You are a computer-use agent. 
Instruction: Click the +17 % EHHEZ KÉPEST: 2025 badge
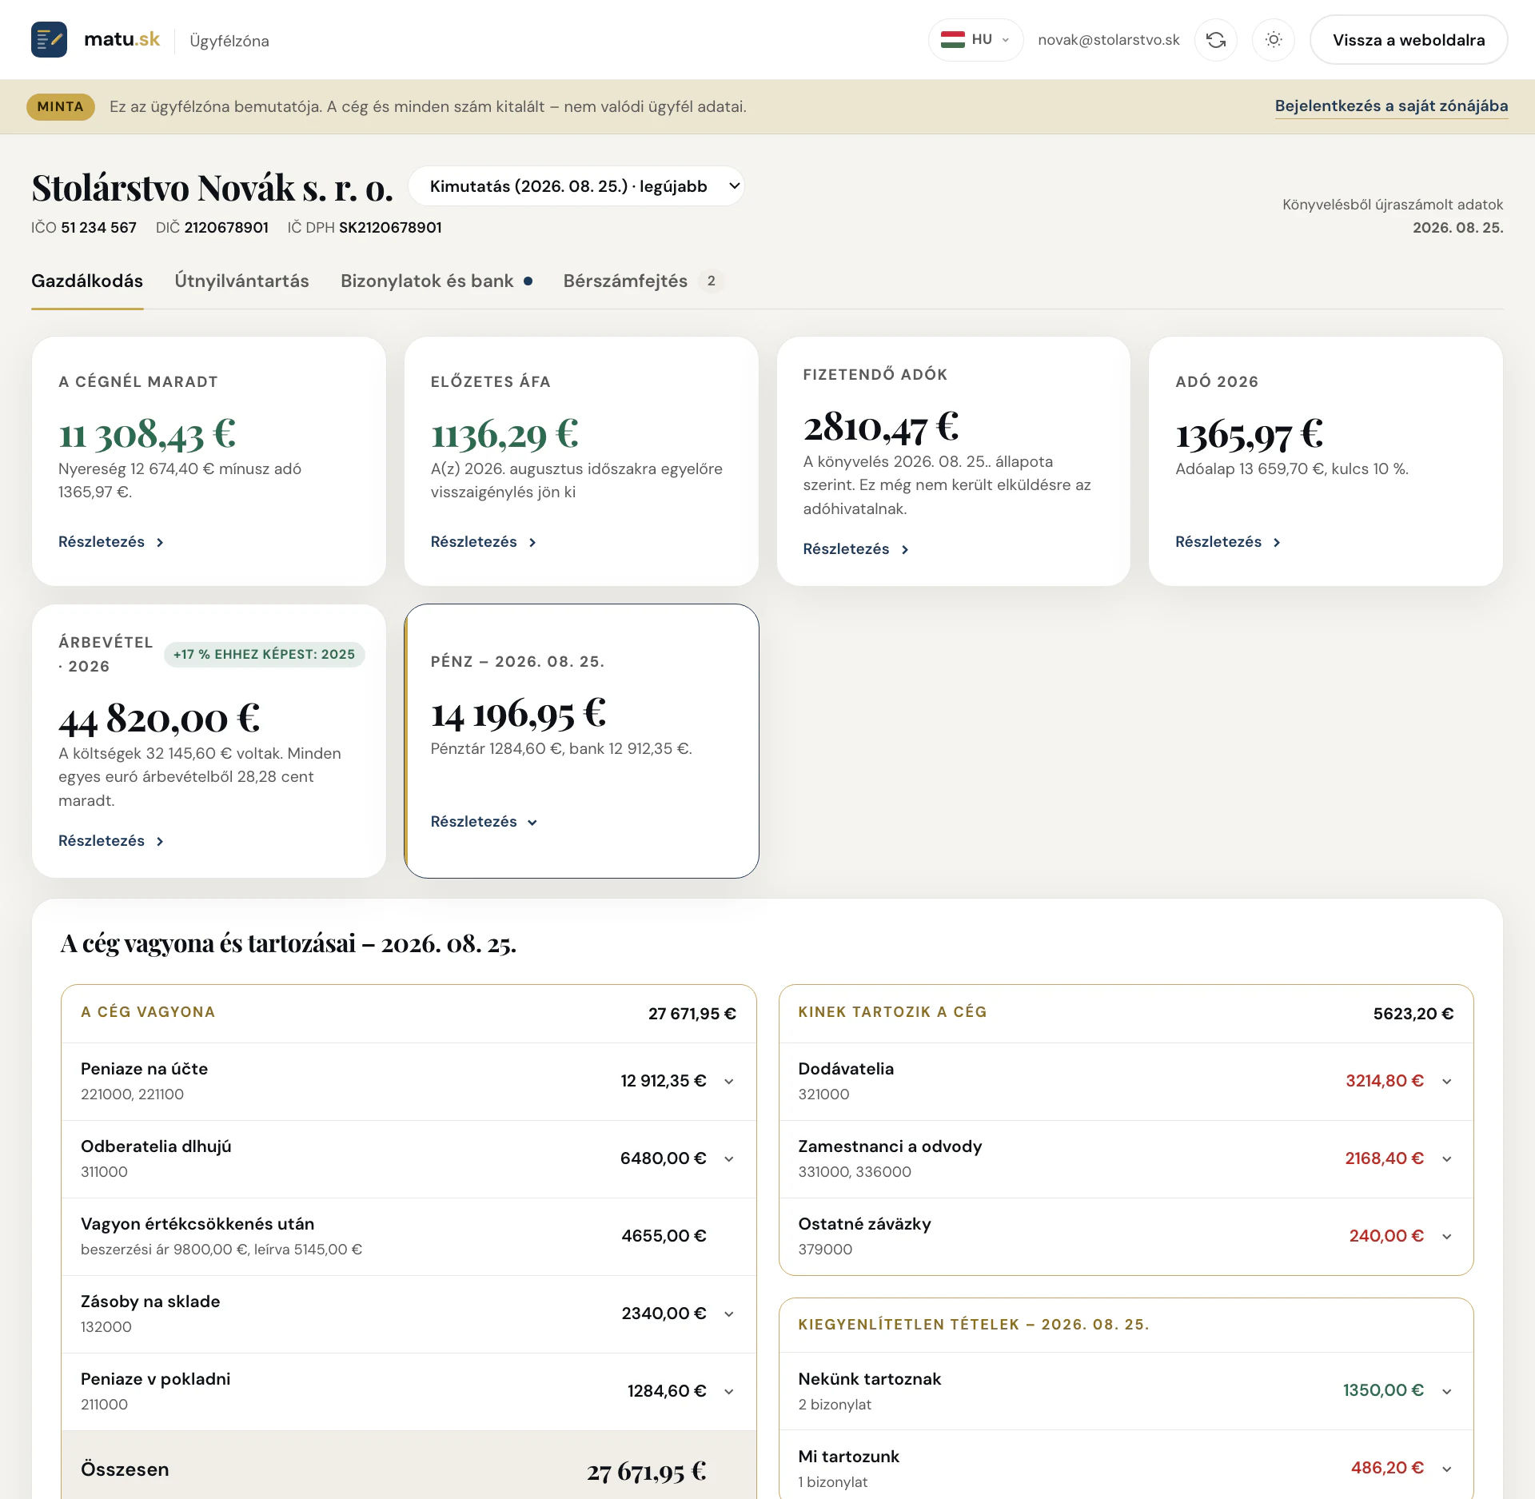coord(264,654)
